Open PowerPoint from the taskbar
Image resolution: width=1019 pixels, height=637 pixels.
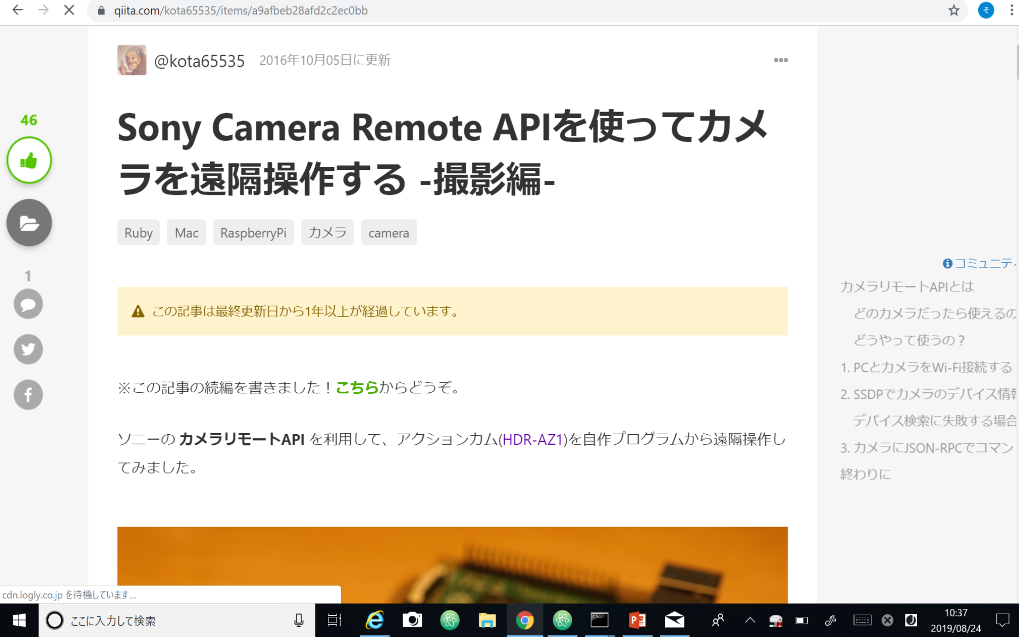tap(637, 620)
